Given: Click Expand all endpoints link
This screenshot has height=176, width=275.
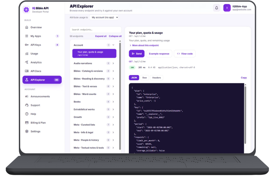Looking at the screenshot, I should pyautogui.click(x=101, y=36).
